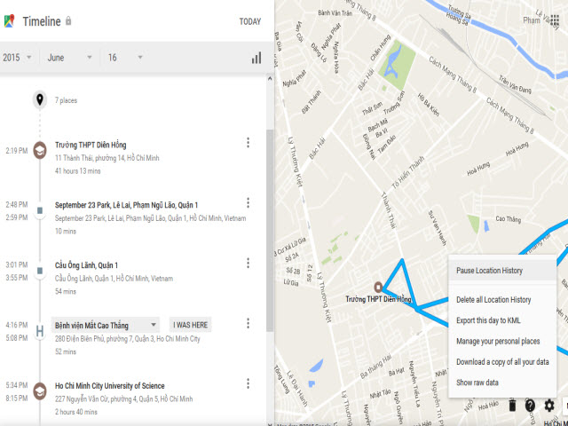The width and height of the screenshot is (568, 426).
Task: Open the year 2015 dropdown
Action: (x=18, y=58)
